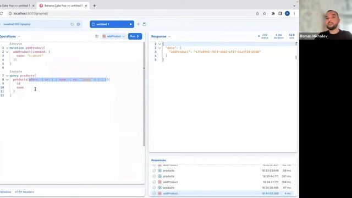Screen dimensions: 352x198
Task: Click query icon of the 18:33:03 products row
Action: (159, 170)
